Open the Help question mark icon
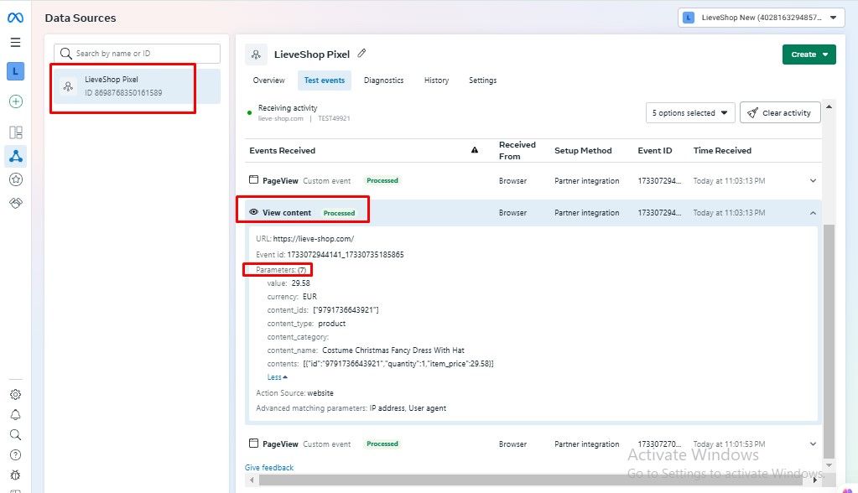 click(15, 454)
